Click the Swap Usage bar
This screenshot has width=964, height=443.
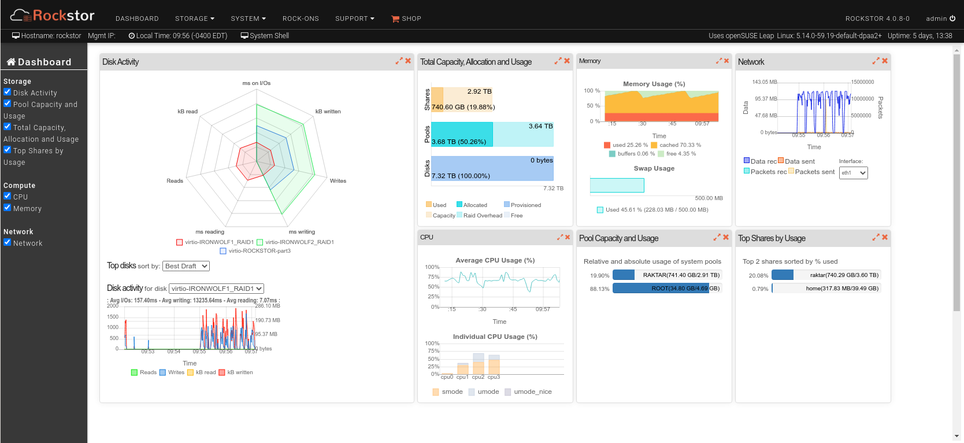click(x=617, y=186)
